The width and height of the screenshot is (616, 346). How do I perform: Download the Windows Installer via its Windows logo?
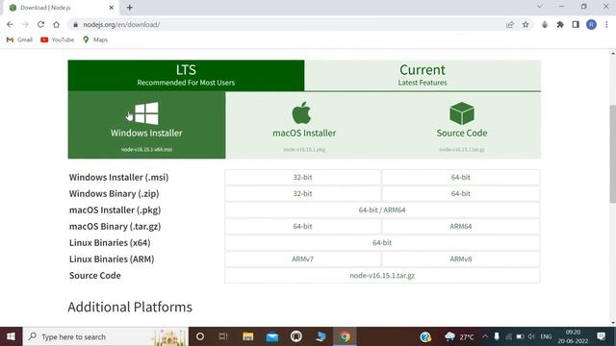(146, 113)
